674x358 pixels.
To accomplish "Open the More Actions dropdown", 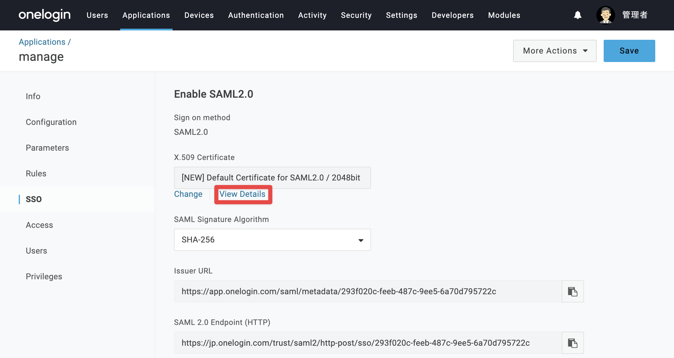I will click(x=555, y=51).
